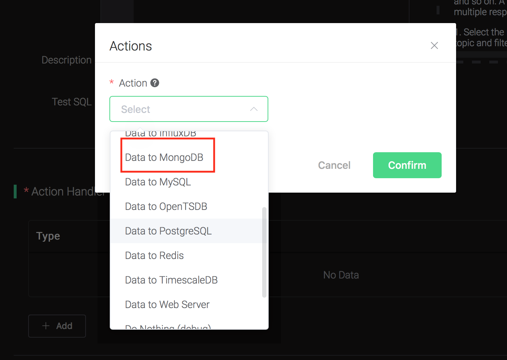Click the dropdown list scrollbar thumb
Screen dimensions: 507x360
[x=264, y=253]
